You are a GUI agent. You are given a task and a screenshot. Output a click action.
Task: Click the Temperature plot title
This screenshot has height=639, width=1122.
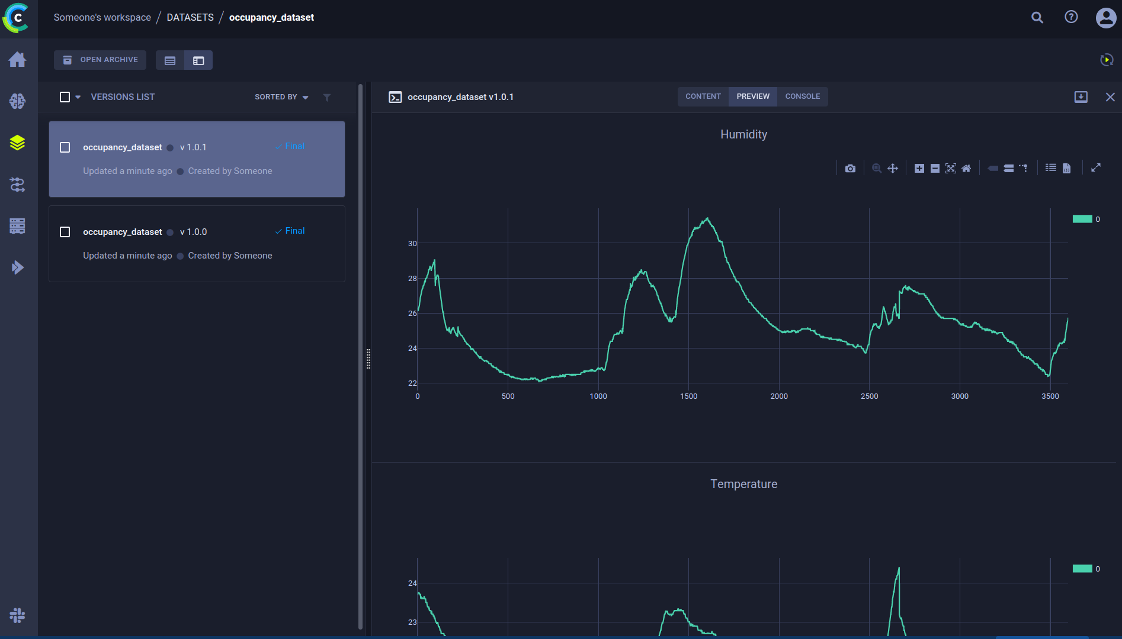coord(743,484)
